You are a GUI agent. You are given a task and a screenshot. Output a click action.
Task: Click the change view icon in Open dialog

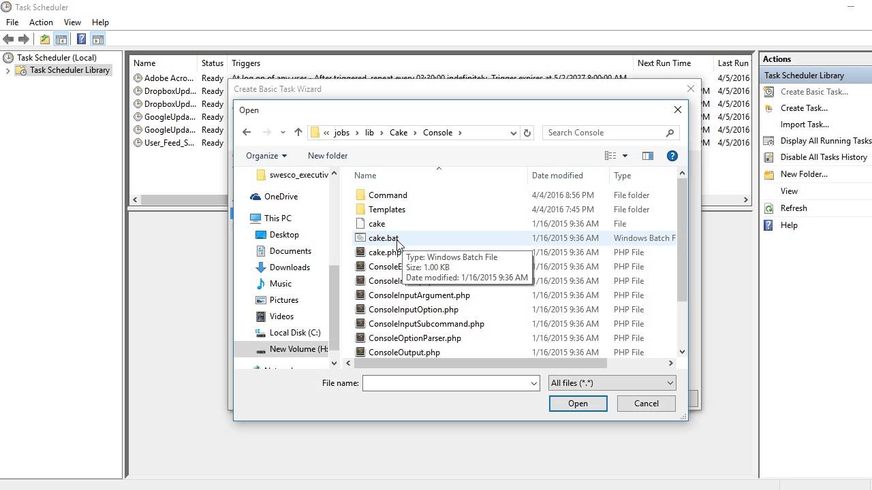(x=610, y=156)
